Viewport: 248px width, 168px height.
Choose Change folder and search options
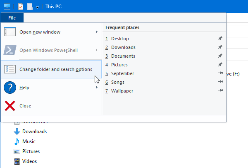(51, 69)
